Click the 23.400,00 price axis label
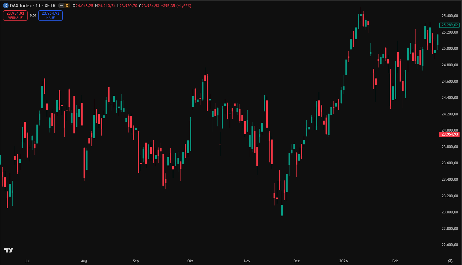Viewport: 462px width, 265px height. [x=450, y=180]
